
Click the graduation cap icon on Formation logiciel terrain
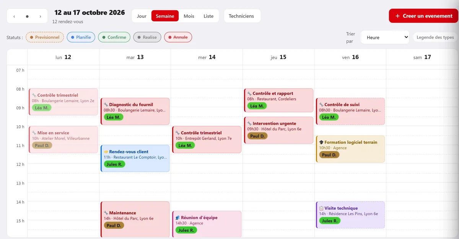pyautogui.click(x=321, y=142)
